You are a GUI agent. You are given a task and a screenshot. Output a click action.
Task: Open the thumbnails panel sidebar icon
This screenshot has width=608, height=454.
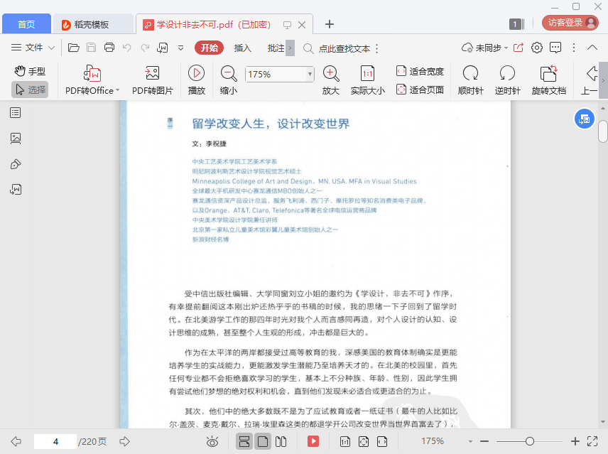click(16, 139)
